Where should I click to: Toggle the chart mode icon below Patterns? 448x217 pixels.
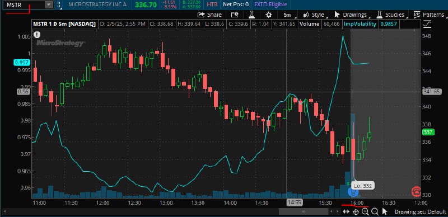click(x=427, y=24)
